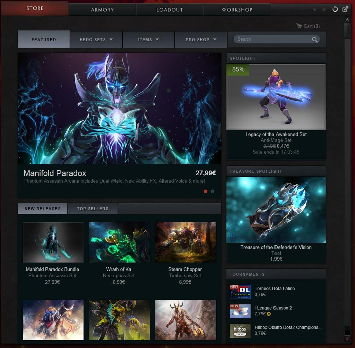Screen dimensions: 355x348
Task: Click the Phantom Assassin Set label
Action: (x=52, y=275)
